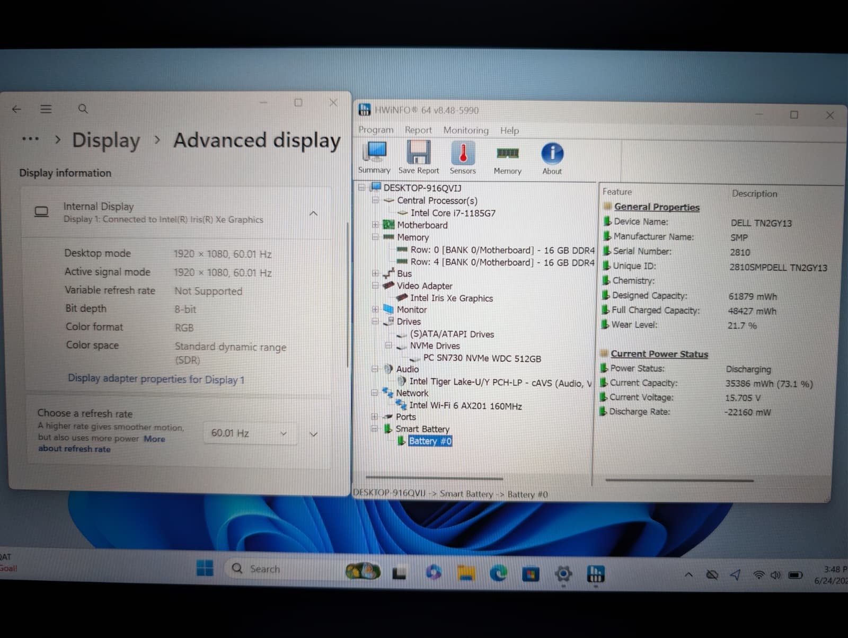Select the Battery #0 tree item
The width and height of the screenshot is (848, 638).
[430, 441]
